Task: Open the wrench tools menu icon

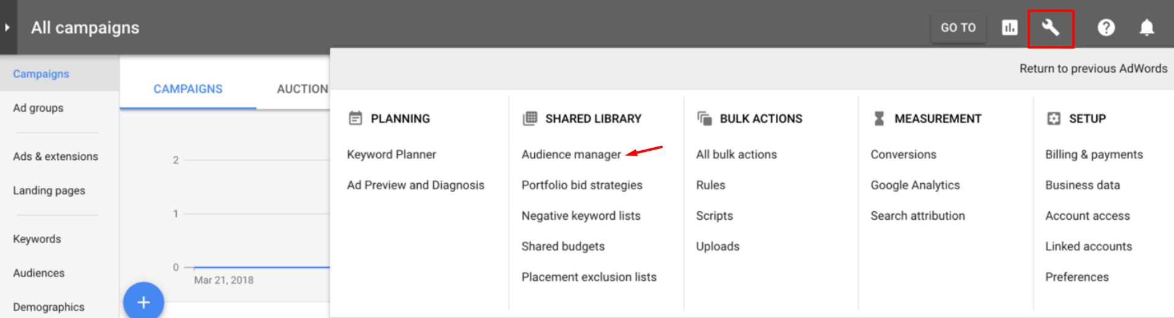Action: [x=1050, y=27]
